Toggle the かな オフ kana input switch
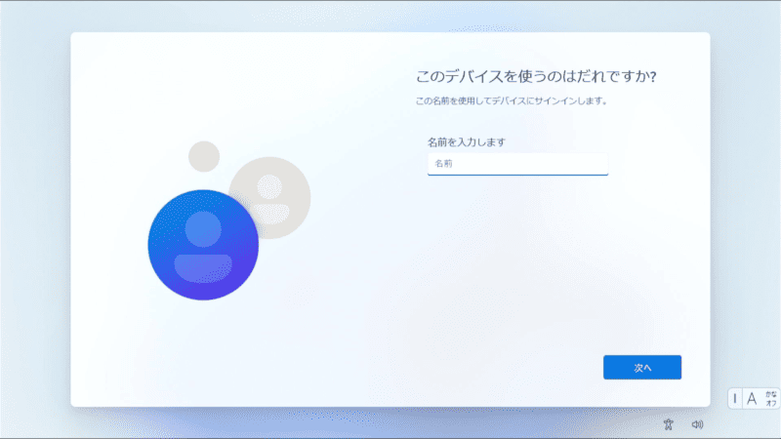Viewport: 781px width, 439px height. (x=770, y=398)
